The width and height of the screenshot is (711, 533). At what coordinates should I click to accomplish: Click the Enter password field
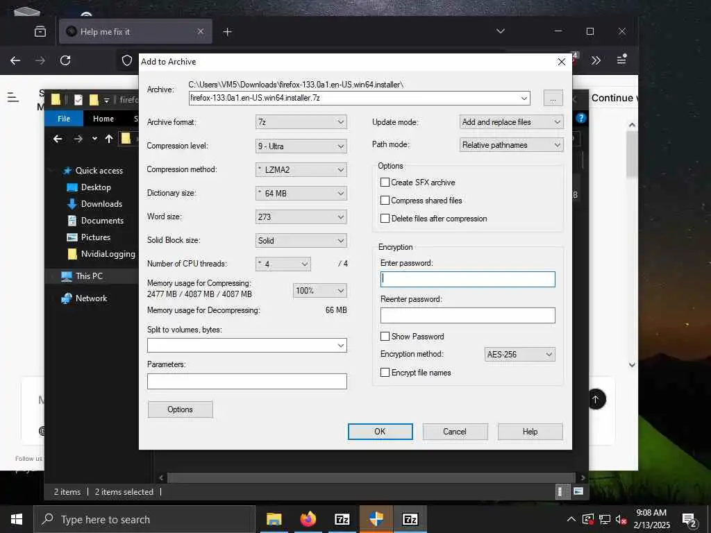[467, 279]
